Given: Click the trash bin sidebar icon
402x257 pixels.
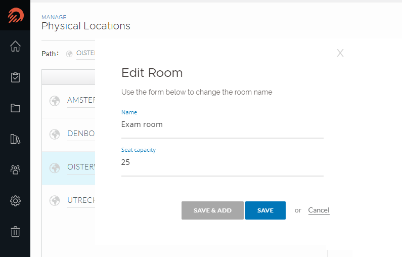Looking at the screenshot, I should (x=15, y=232).
